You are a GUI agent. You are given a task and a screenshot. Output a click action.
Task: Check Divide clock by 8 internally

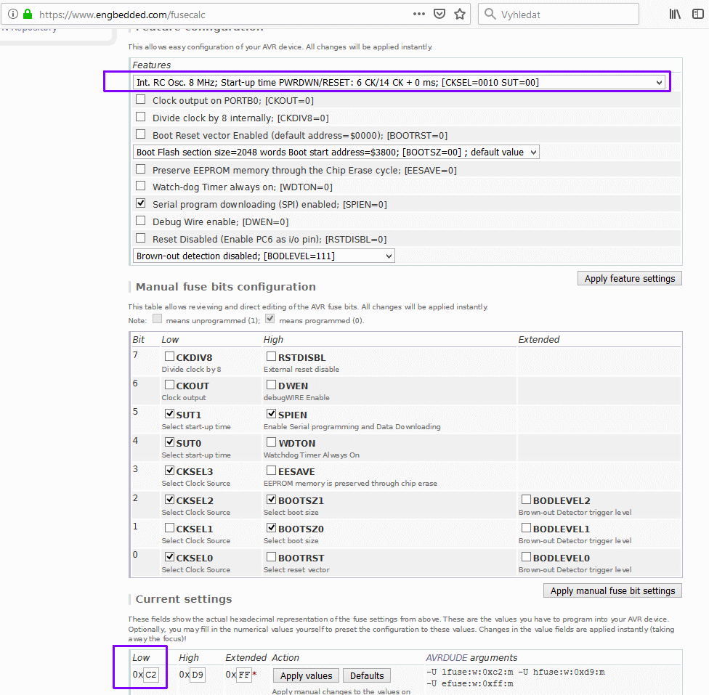point(141,117)
